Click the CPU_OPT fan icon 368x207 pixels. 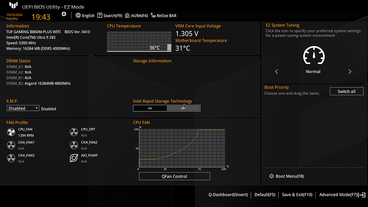pyautogui.click(x=74, y=132)
